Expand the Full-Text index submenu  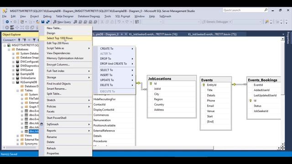point(65,71)
